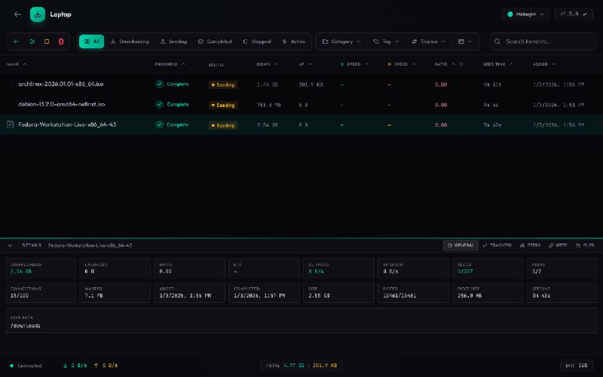The height and width of the screenshot is (377, 603).
Task: Select archlinux-2026.01.01-x86_64.iso torrent name
Action: pos(61,84)
